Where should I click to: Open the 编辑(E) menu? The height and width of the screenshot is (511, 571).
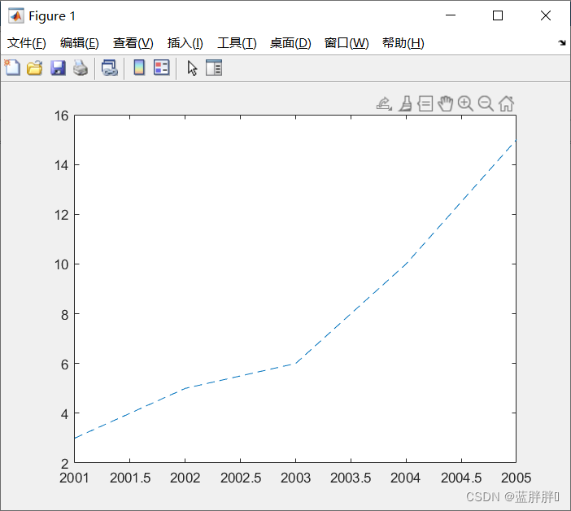click(x=80, y=43)
